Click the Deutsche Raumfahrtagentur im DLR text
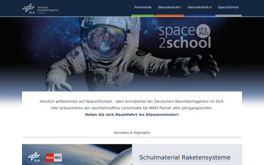The width and height of the screenshot is (264, 165). (x=48, y=10)
